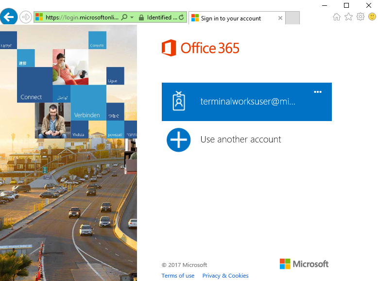
Task: Click the '© 2017 Microsoft' text
Action: 184,265
